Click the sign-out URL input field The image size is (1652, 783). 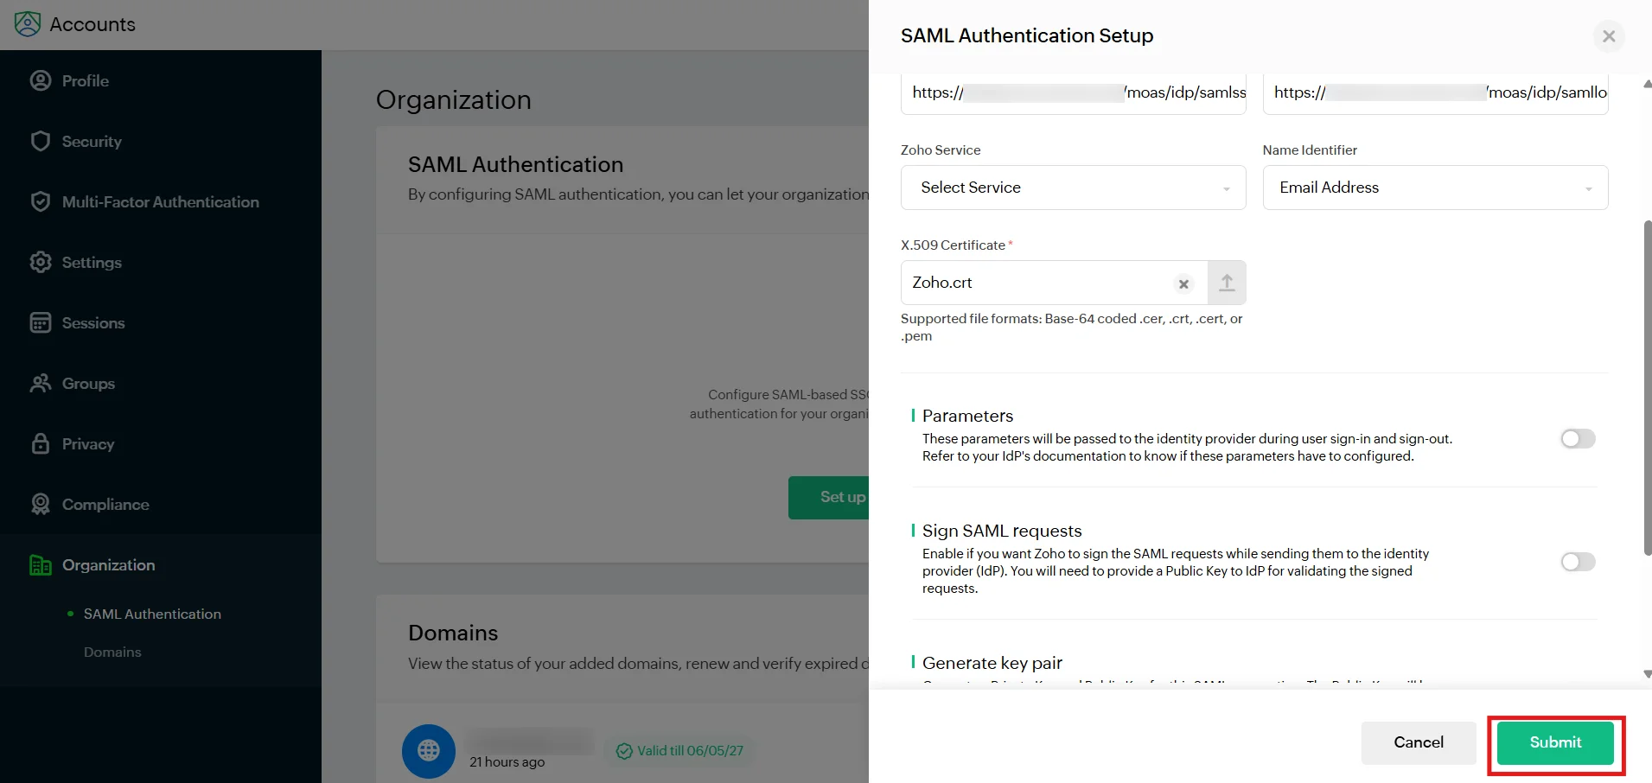tap(1435, 93)
